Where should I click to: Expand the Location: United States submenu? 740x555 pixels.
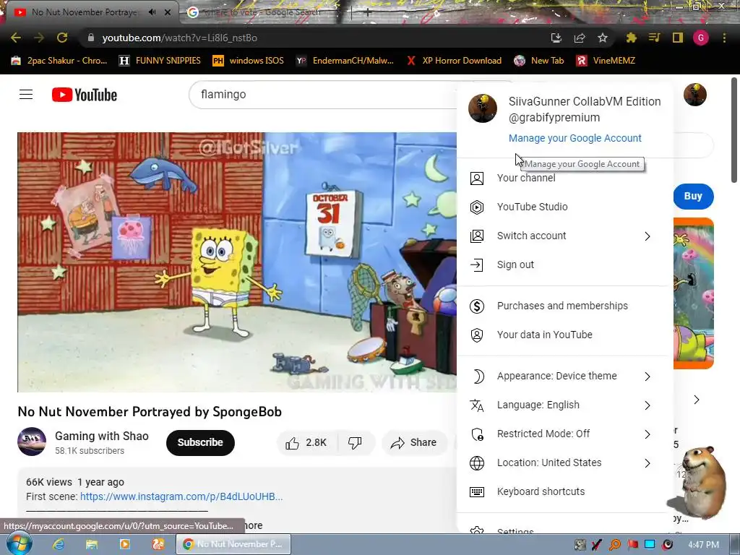tap(647, 463)
